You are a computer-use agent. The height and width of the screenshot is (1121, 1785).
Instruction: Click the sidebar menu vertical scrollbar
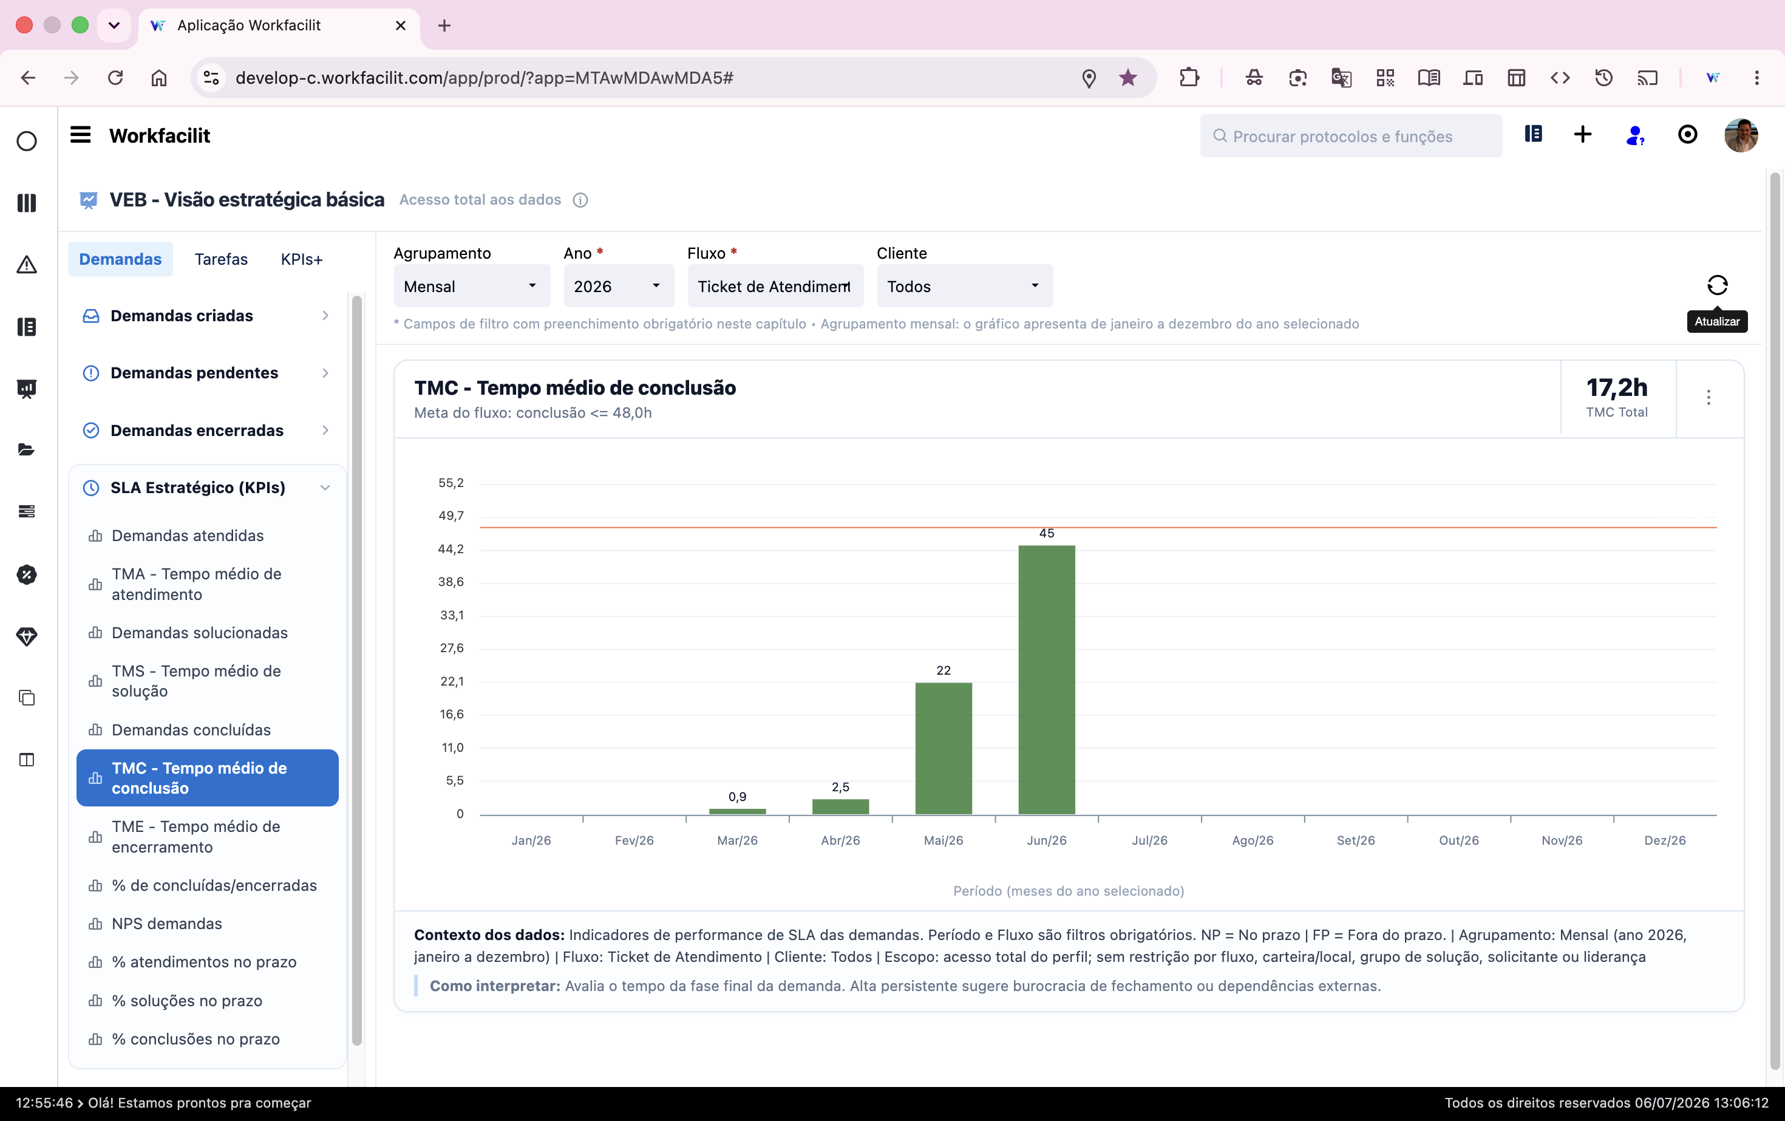coord(356,670)
